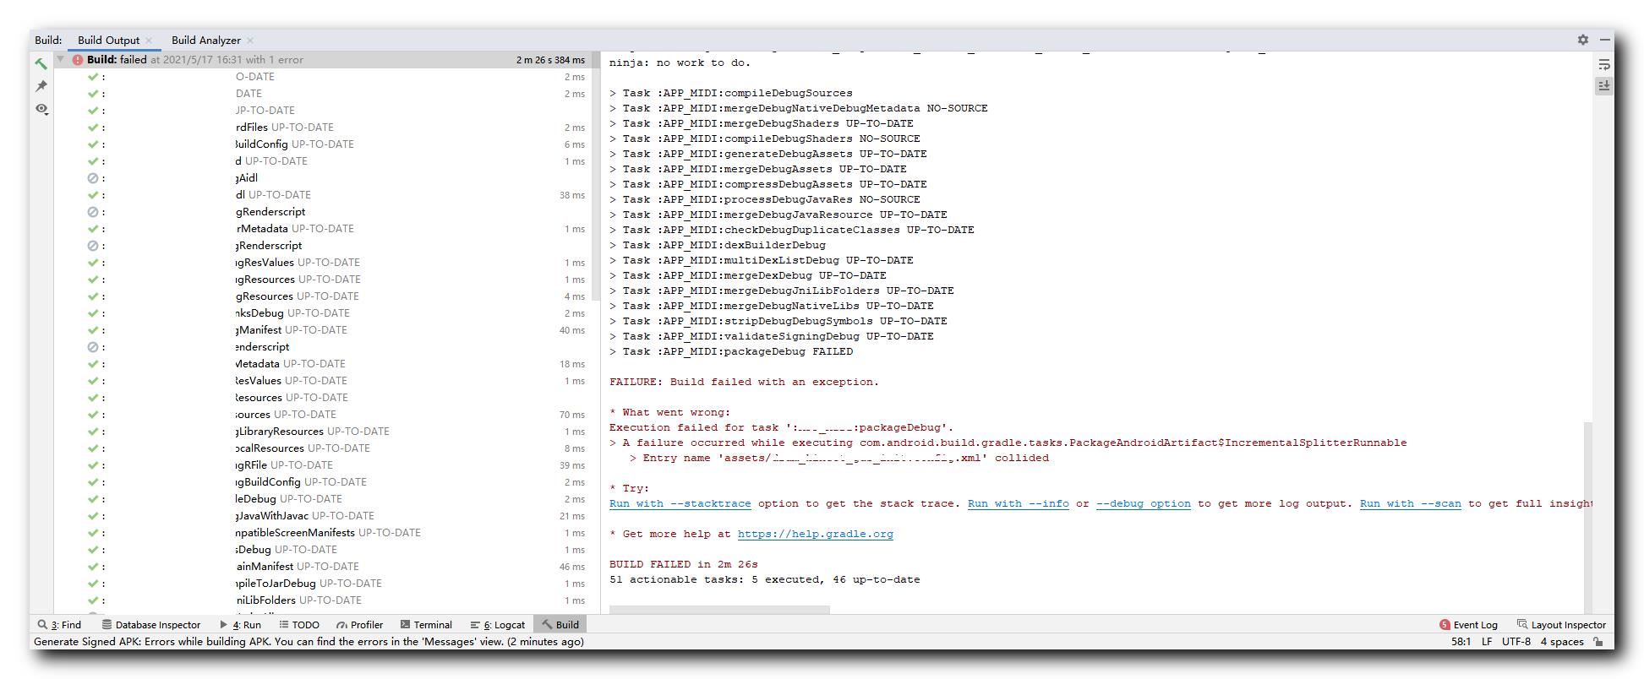
Task: Switch to the Build Analyzer tab
Action: tap(205, 40)
